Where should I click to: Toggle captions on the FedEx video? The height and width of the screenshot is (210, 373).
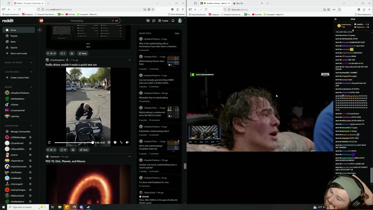click(x=109, y=142)
